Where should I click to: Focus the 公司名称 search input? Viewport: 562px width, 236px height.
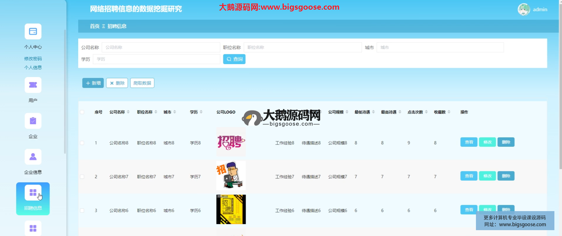click(x=161, y=47)
